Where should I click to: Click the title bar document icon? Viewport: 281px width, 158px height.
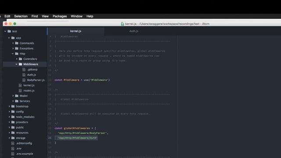click(x=122, y=24)
